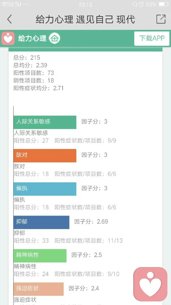171x305 pixels.
Task: Select the light green 精神病性 bar
Action: coord(40,256)
